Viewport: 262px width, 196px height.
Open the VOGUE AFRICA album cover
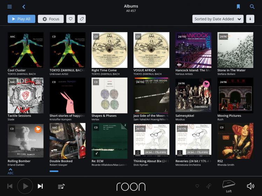151,50
